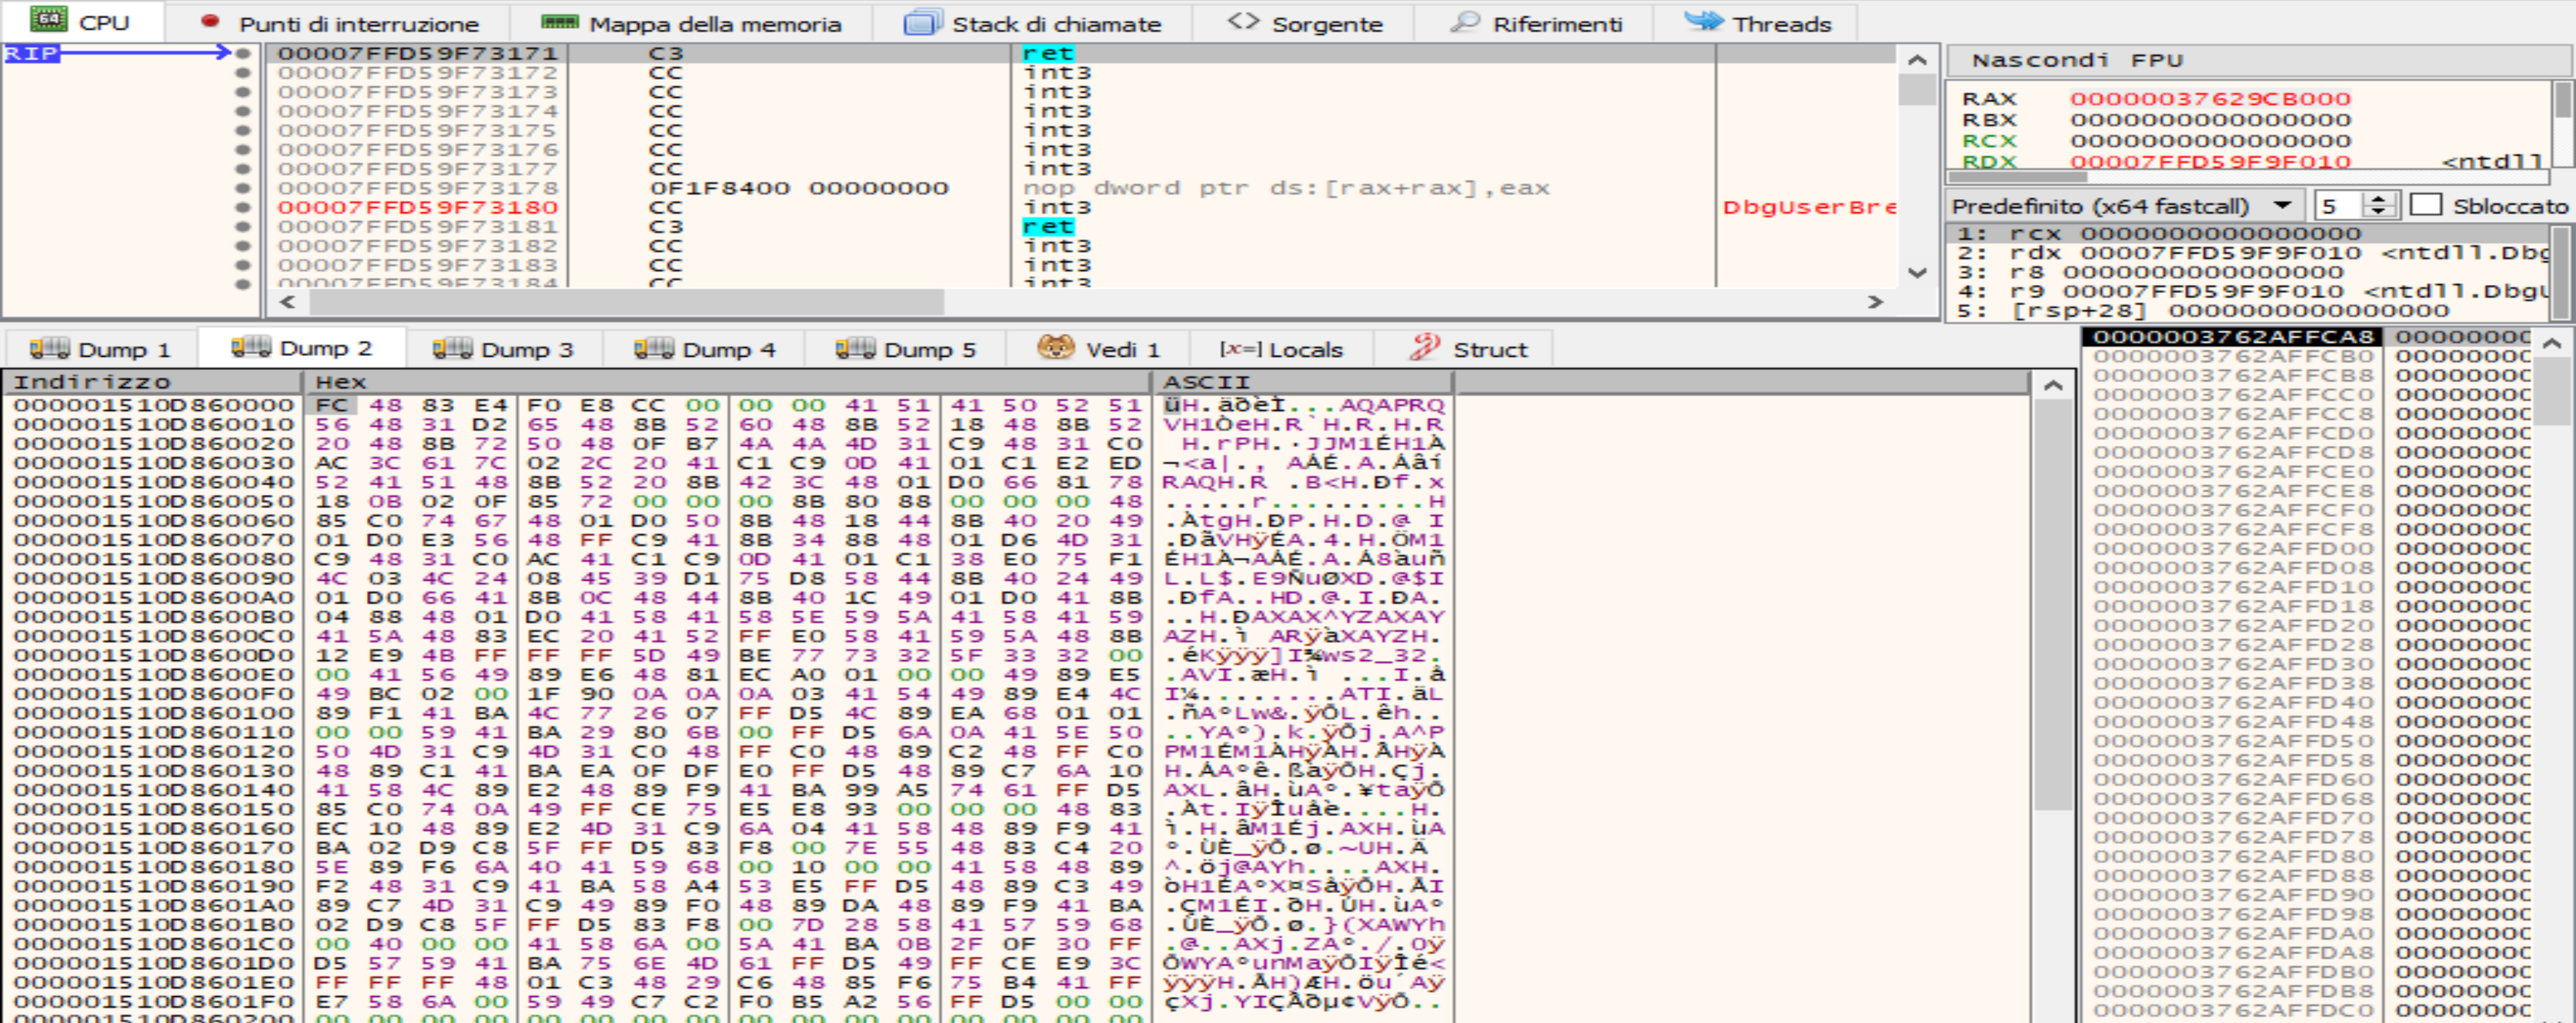The image size is (2576, 1023).
Task: Open the Locals tab
Action: pos(1281,350)
